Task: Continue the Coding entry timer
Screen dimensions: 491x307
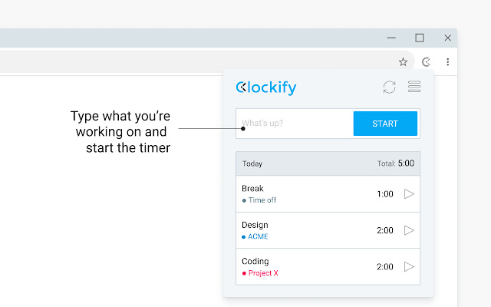Action: point(409,266)
